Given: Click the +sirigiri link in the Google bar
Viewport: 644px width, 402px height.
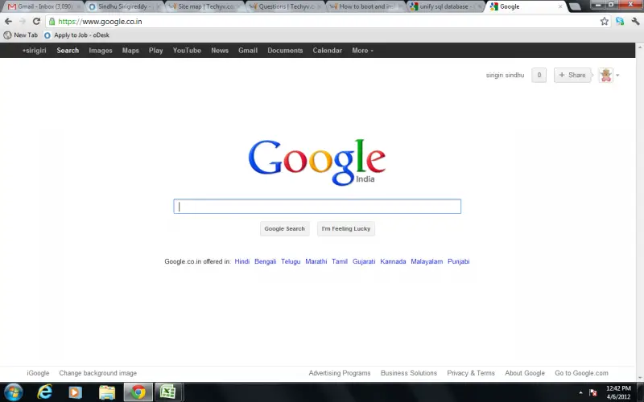Looking at the screenshot, I should pyautogui.click(x=34, y=51).
